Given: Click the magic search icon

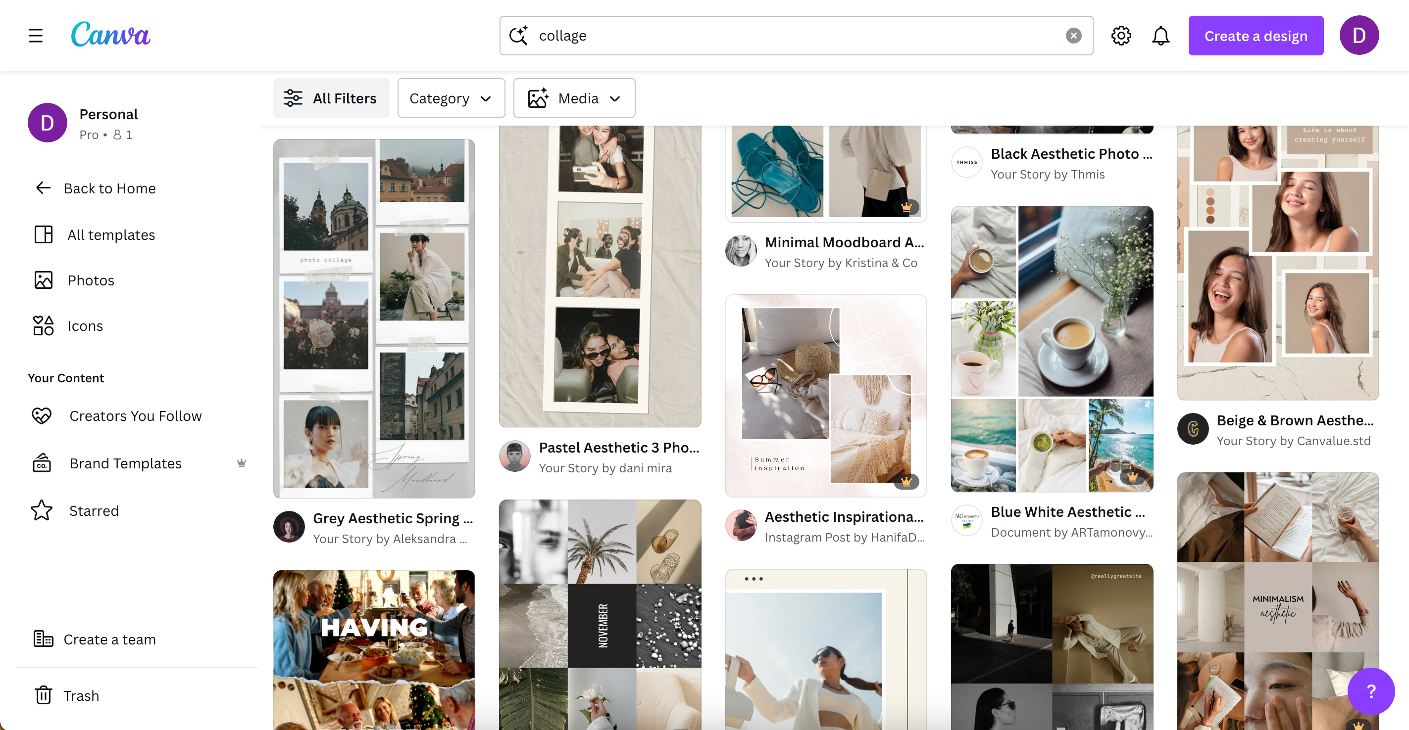Looking at the screenshot, I should [x=518, y=36].
